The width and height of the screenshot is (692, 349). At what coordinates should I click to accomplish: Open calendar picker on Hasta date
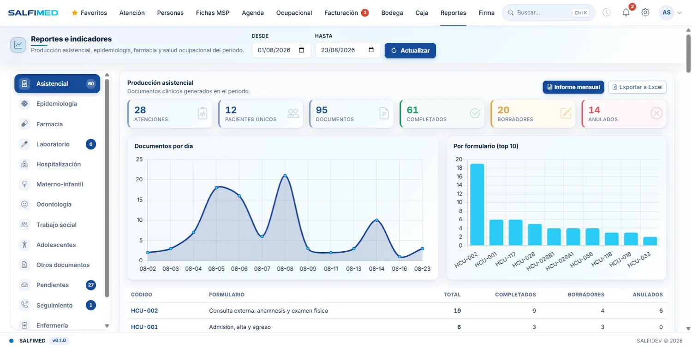click(371, 50)
